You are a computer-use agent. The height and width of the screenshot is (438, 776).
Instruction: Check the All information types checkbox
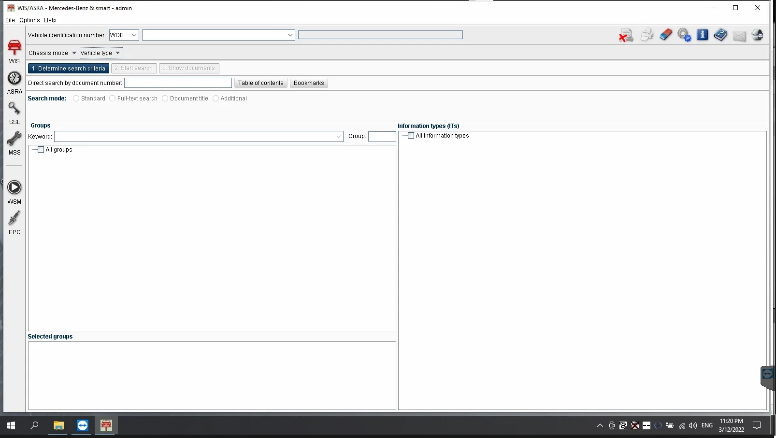click(411, 136)
